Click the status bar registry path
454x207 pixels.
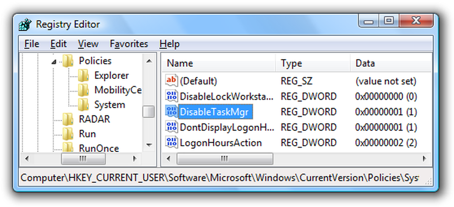[220, 177]
